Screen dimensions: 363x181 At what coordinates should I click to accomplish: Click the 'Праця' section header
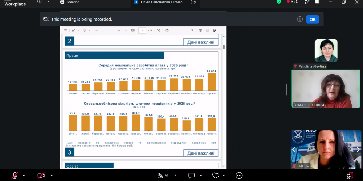[x=114, y=55]
